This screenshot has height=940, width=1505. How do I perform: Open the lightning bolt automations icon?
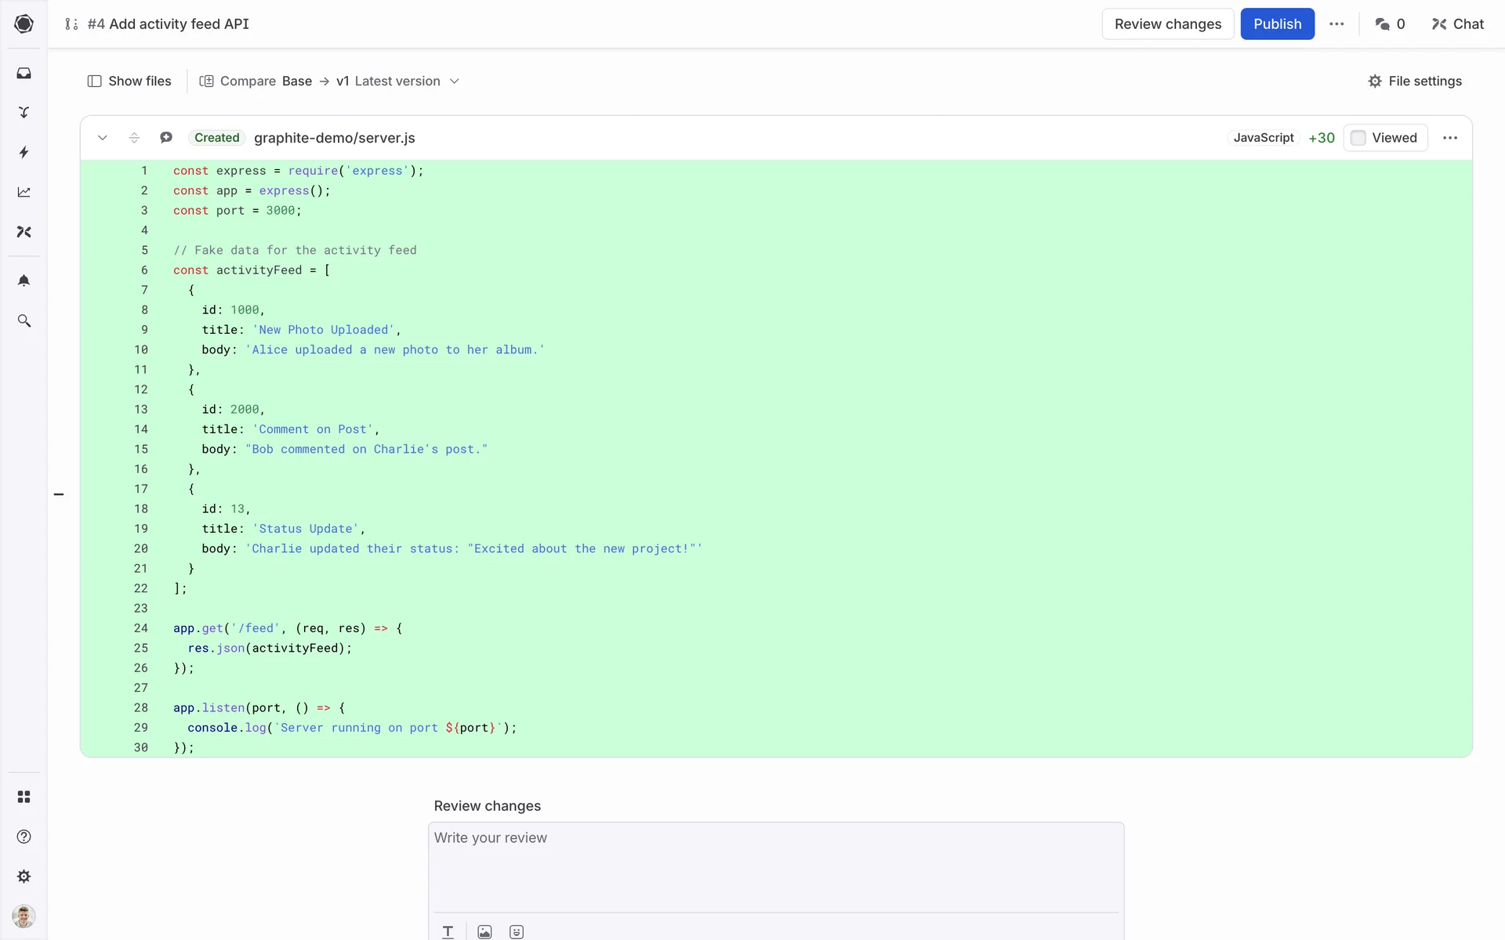point(24,152)
